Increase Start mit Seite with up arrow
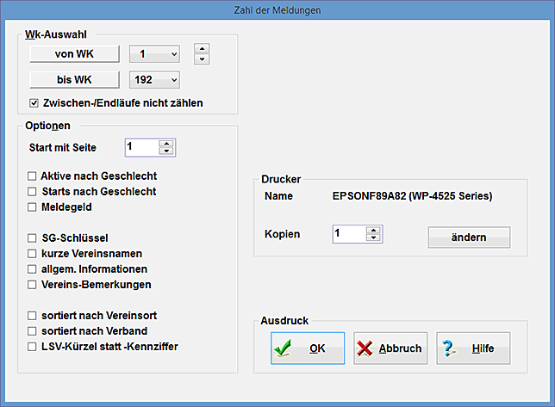Screen dimensions: 555x407 pyautogui.click(x=166, y=143)
